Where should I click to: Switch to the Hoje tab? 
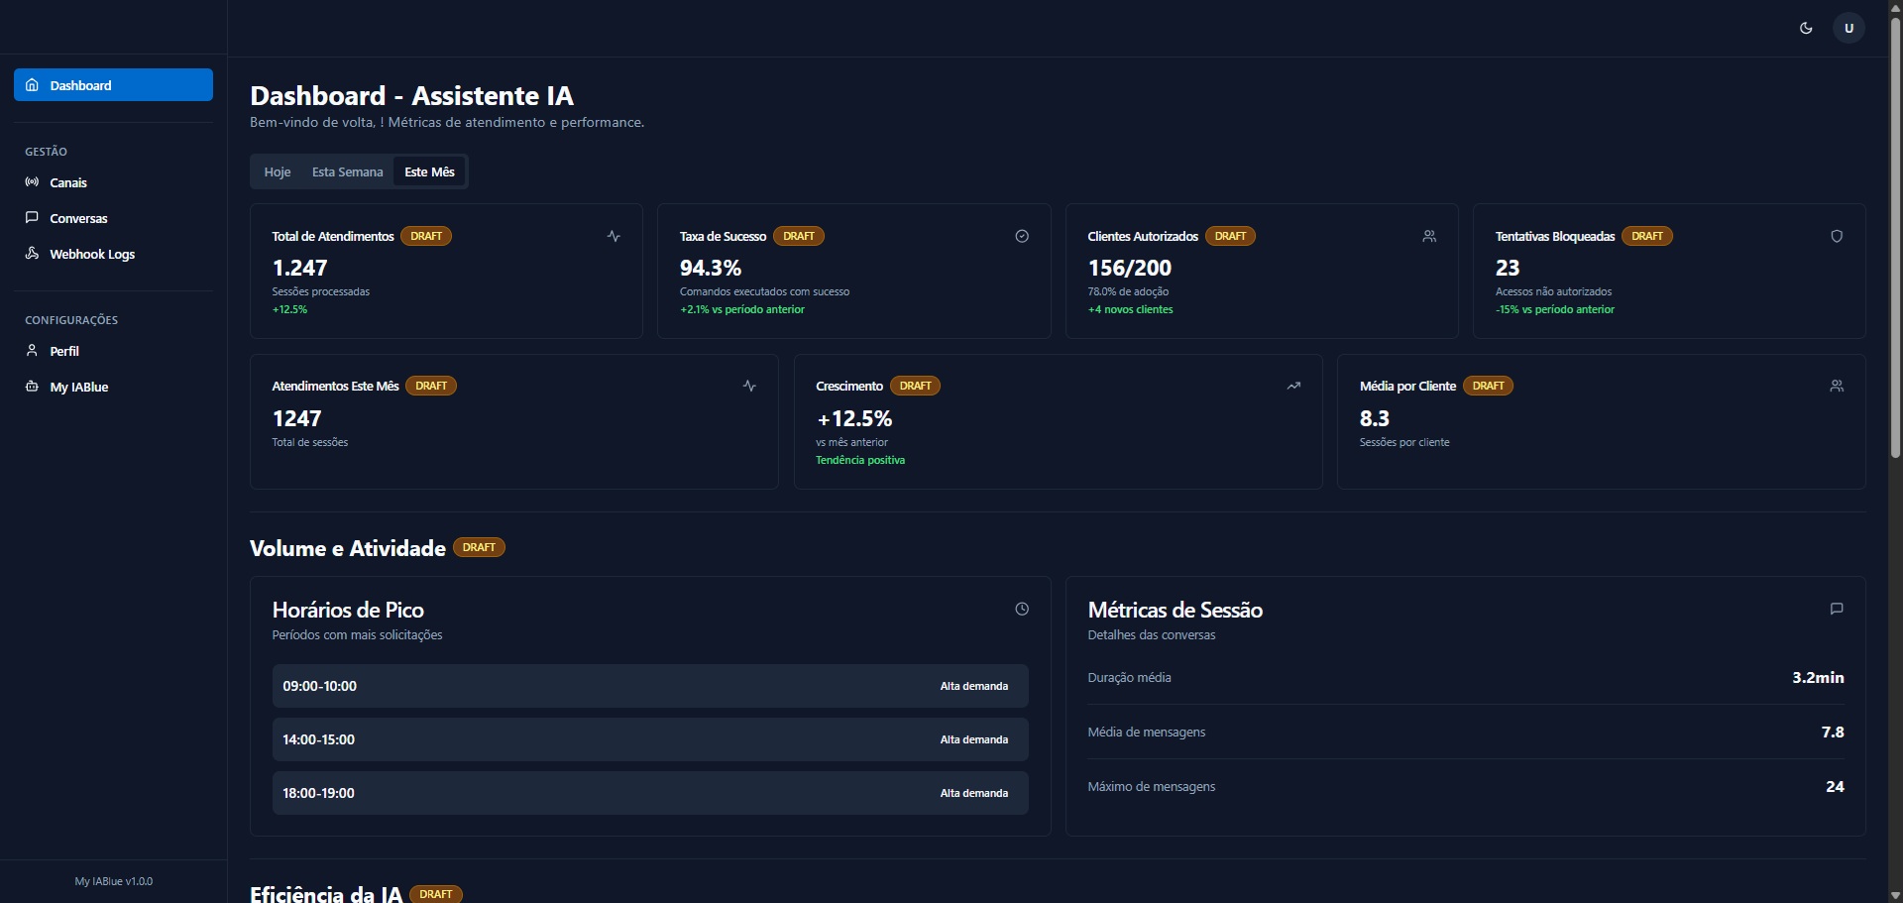pos(278,171)
